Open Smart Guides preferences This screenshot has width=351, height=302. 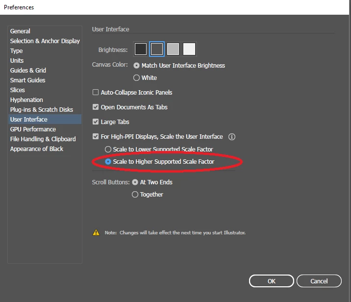click(x=45, y=80)
